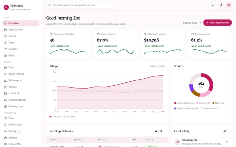Click Cut and style legend swatch
The height and width of the screenshot is (147, 236).
click(x=175, y=103)
